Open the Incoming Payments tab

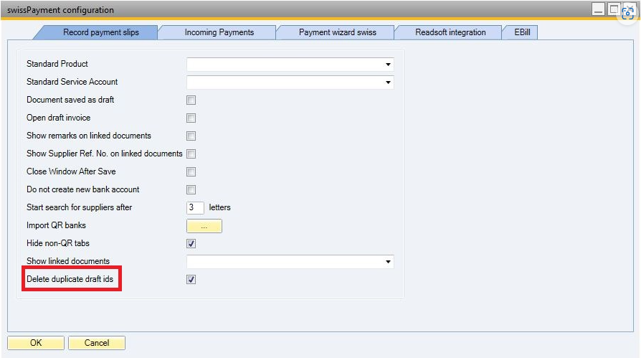click(x=219, y=32)
